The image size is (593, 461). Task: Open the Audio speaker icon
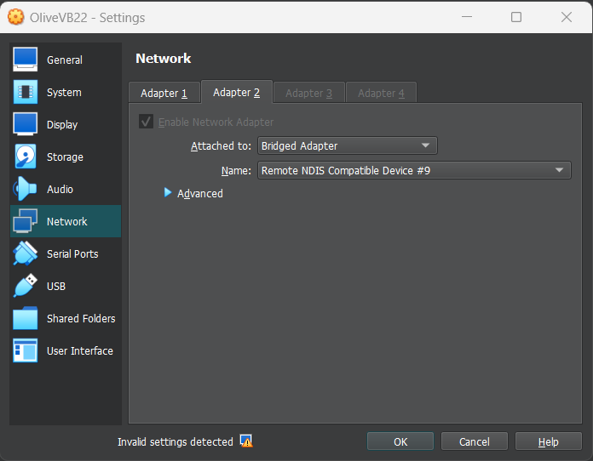(x=26, y=189)
